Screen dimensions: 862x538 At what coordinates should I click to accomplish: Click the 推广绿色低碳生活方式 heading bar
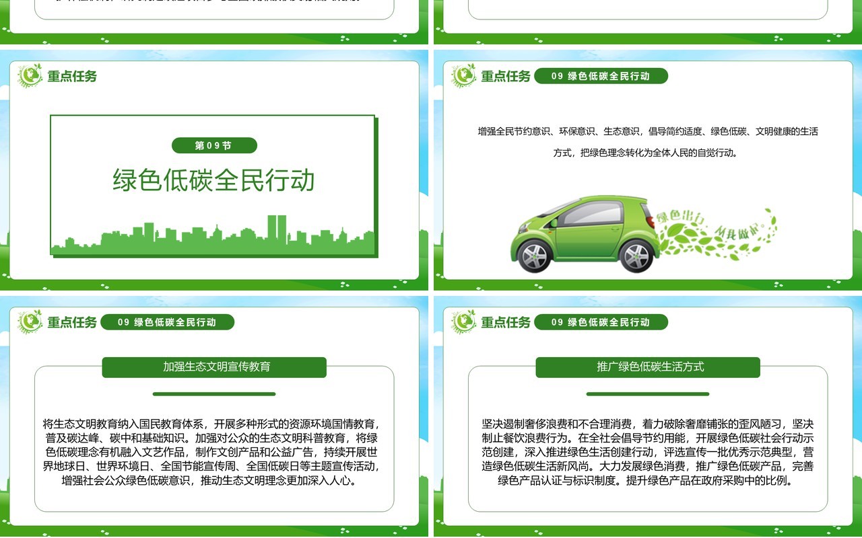tap(648, 367)
